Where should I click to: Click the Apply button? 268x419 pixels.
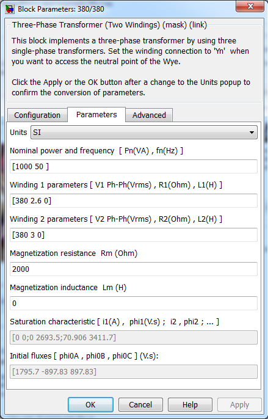coord(240,404)
